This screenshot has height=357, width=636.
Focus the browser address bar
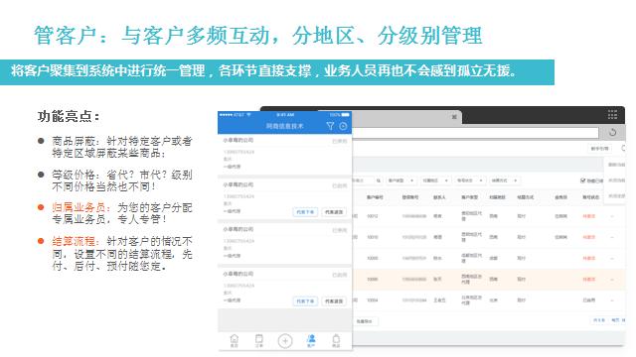[x=475, y=132]
